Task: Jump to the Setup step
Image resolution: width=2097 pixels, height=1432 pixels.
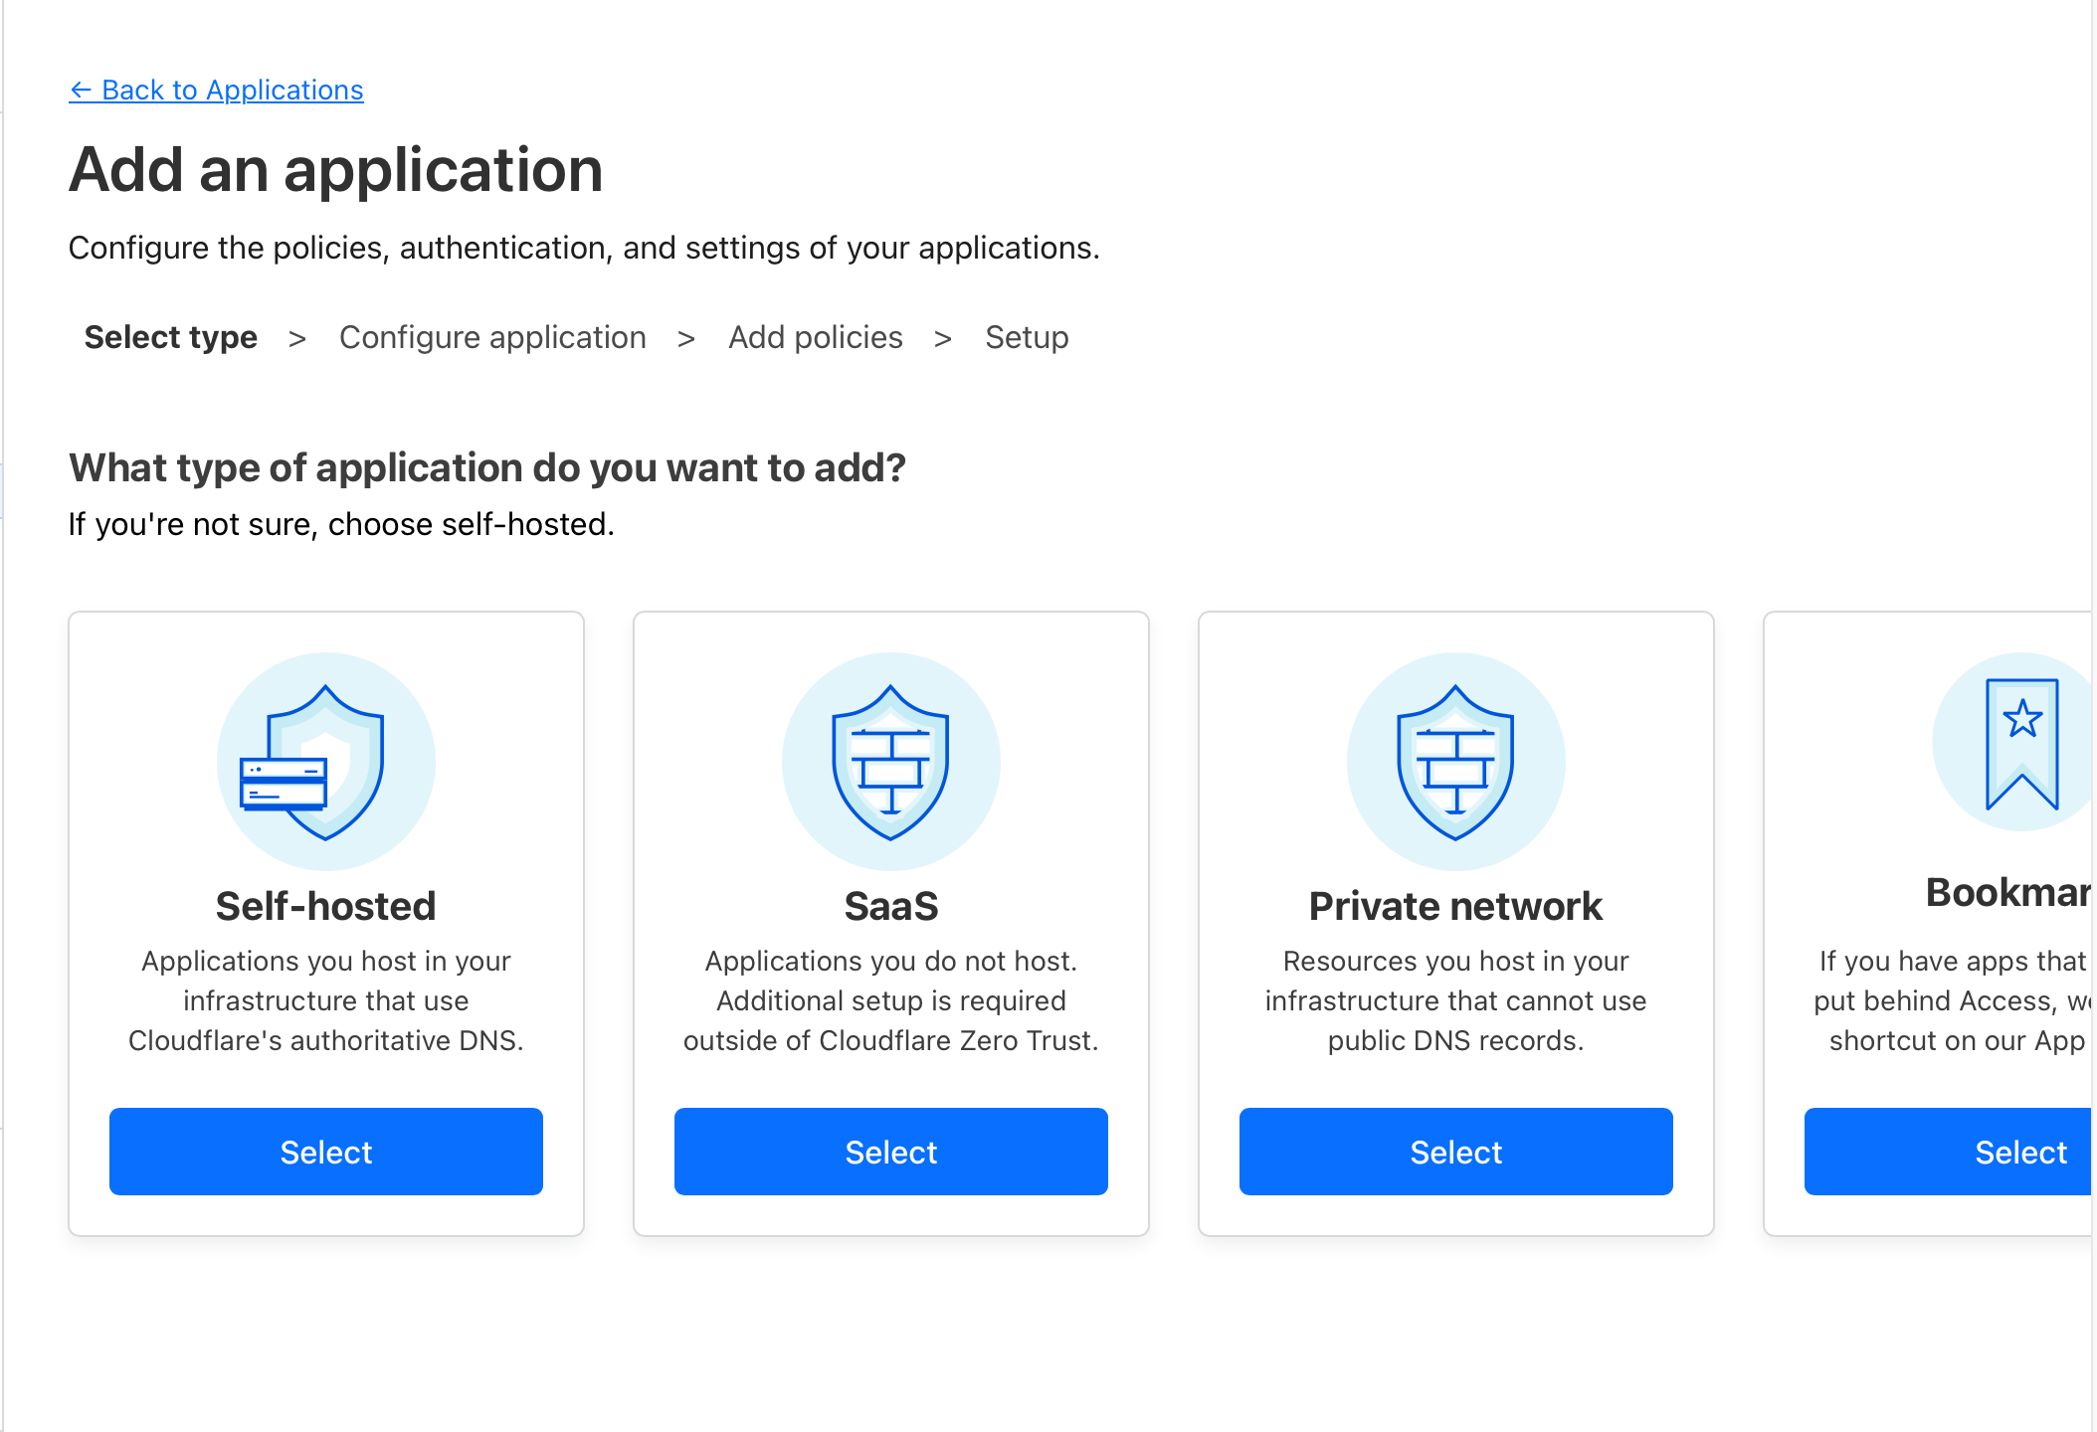Action: click(1027, 337)
